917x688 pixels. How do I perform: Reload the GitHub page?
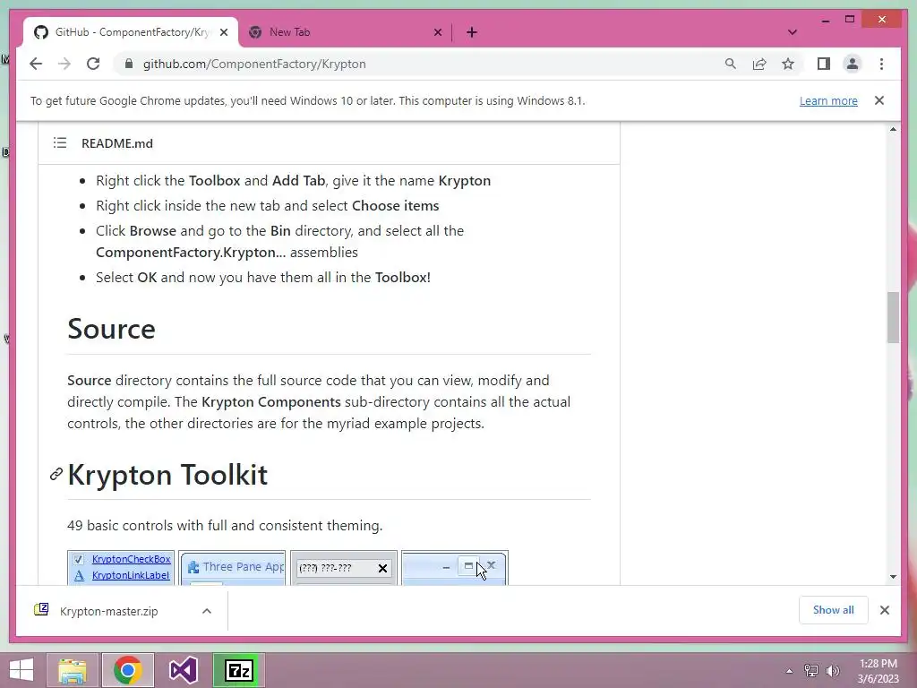coord(93,64)
